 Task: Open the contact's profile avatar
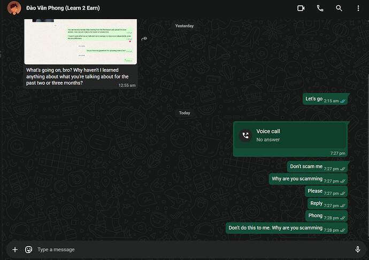(14, 8)
